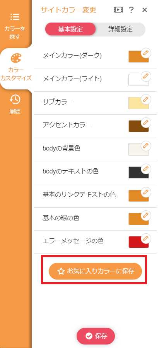Select the 基本の線の色 swatch
The width and height of the screenshot is (159, 348).
[138, 219]
